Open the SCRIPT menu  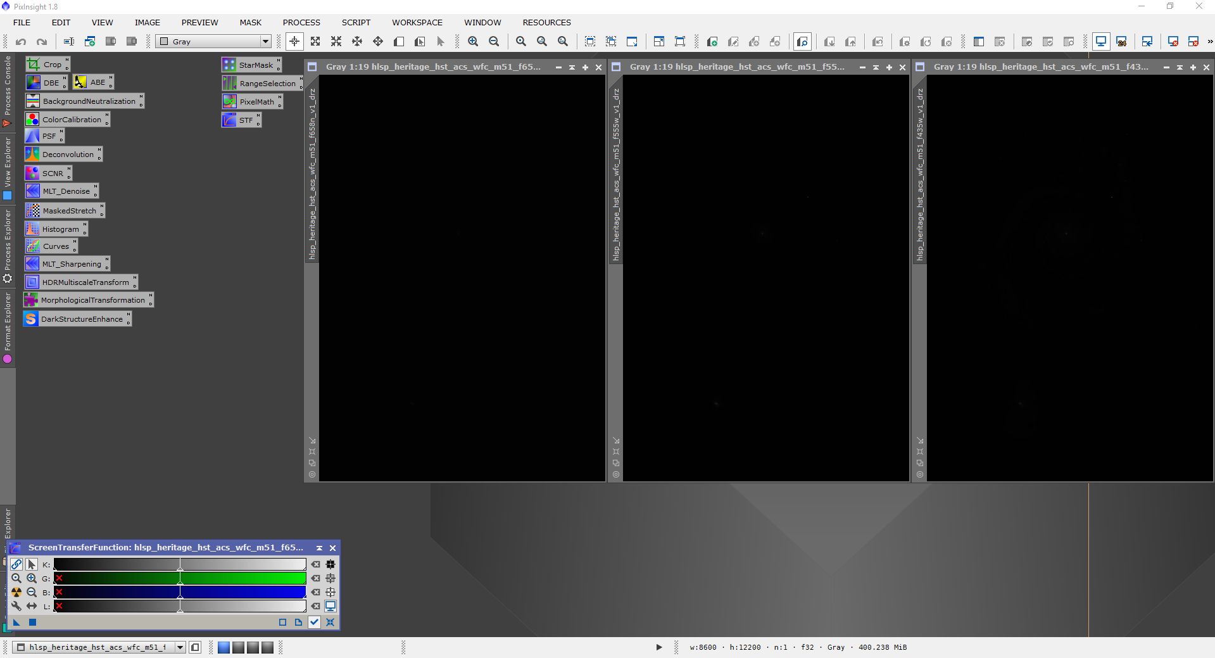coord(356,22)
